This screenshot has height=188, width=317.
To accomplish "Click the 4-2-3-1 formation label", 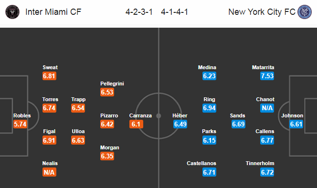I will pyautogui.click(x=139, y=12).
